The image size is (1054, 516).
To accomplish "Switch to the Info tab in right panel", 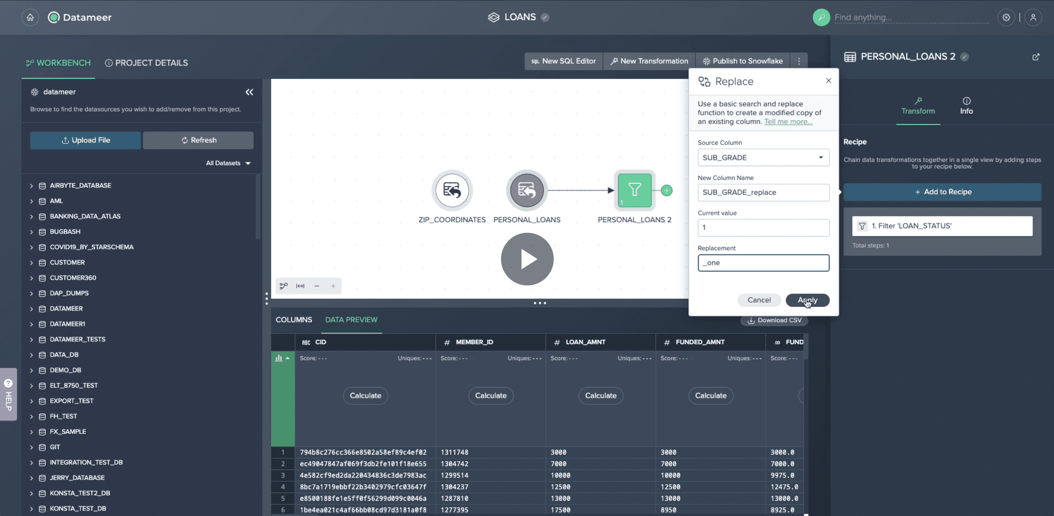I will coord(966,107).
